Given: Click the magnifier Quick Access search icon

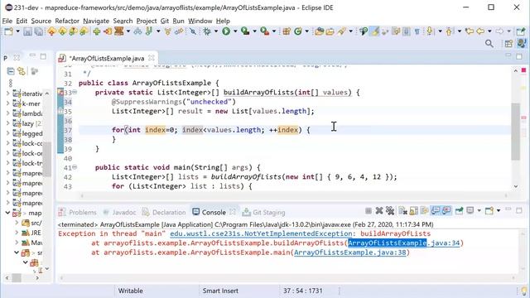Looking at the screenshot, I should 489,44.
